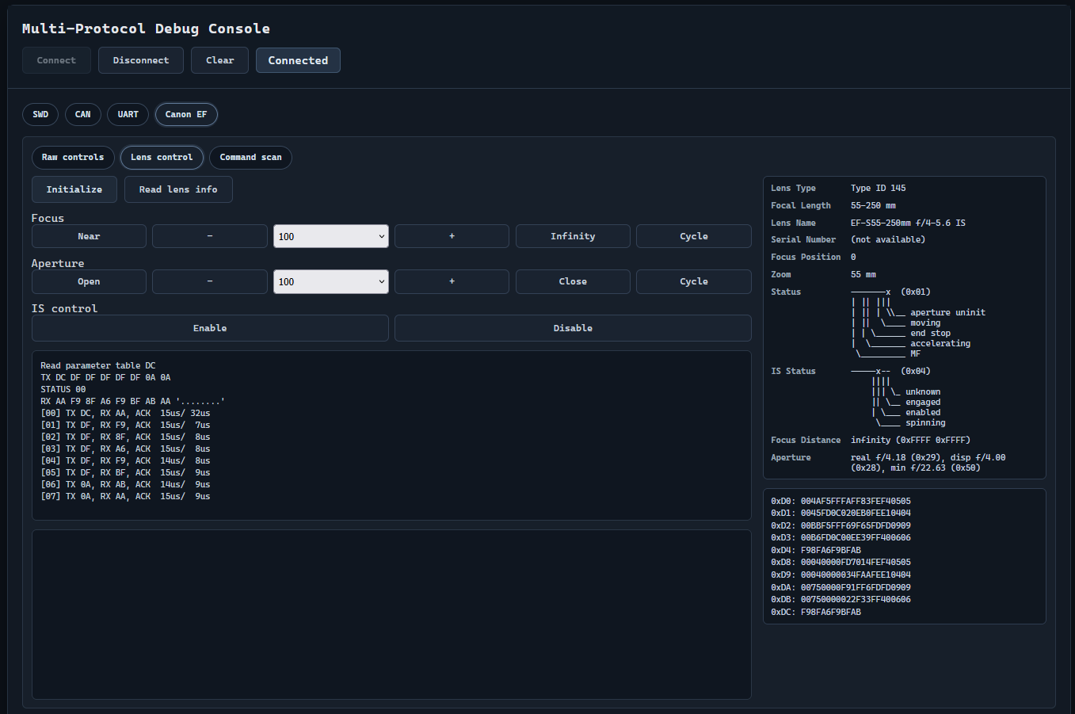The image size is (1075, 714).
Task: Click the Connected status button
Action: [x=298, y=60]
